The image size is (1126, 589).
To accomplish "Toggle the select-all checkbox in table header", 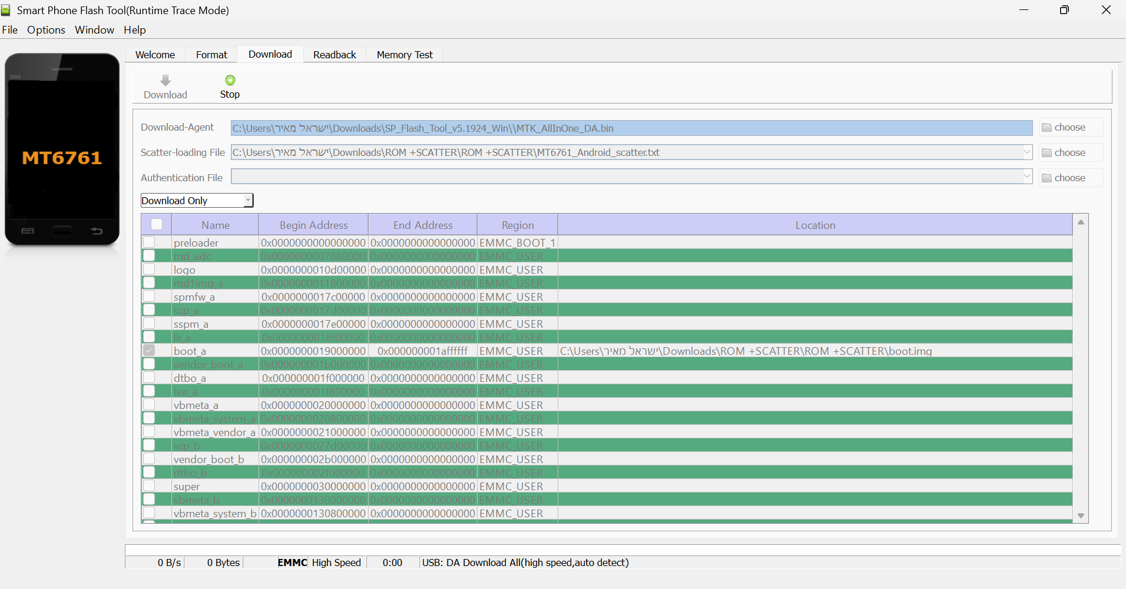I will tap(157, 224).
